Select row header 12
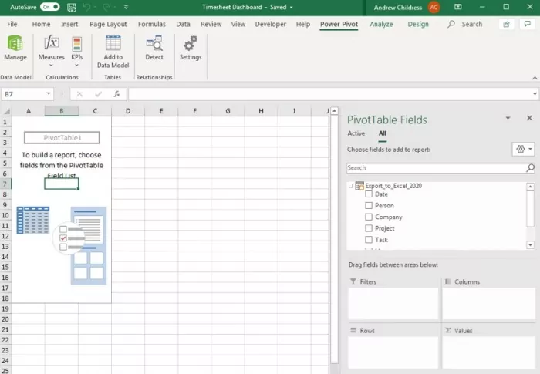Screen dimensions: 540x374 (x=5, y=236)
